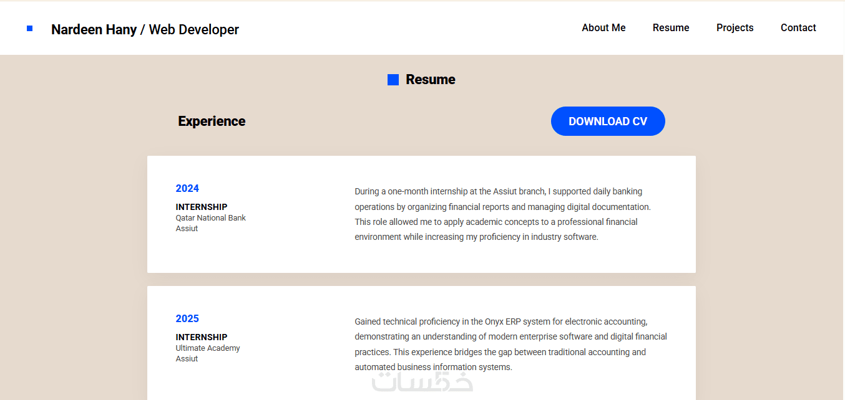Image resolution: width=845 pixels, height=400 pixels.
Task: Navigate to the Contact section link
Action: coord(798,27)
